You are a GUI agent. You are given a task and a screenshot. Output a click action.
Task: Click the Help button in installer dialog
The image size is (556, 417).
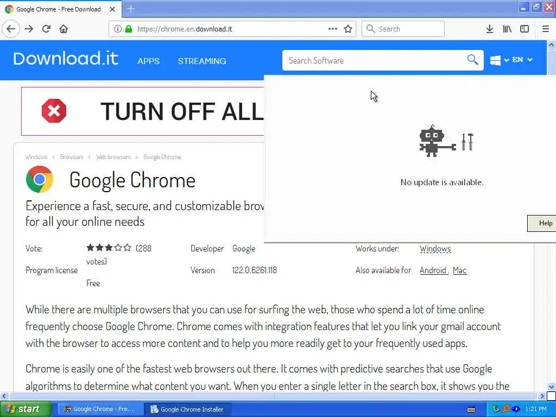point(542,223)
